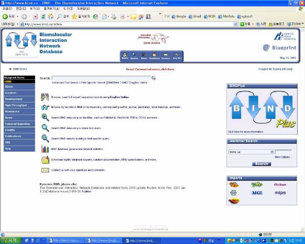Image resolution: width=305 pixels, height=244 pixels.
Task: Open the Curation sidebar menu item
Action: coord(11,93)
